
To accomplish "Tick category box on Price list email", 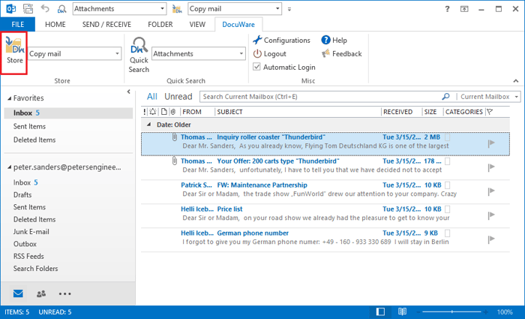I will pos(448,209).
